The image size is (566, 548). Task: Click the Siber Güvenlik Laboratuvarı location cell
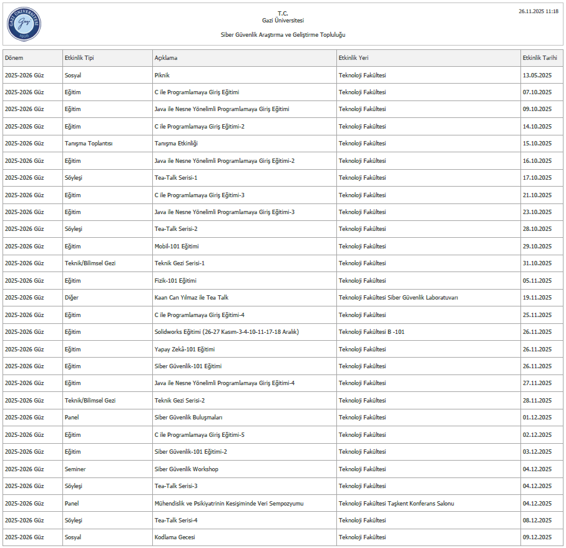[398, 298]
